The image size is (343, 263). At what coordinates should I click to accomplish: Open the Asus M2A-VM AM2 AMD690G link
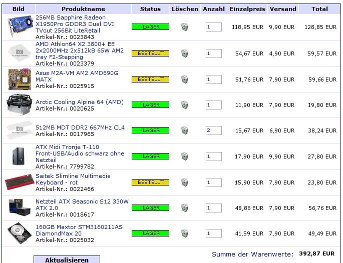(77, 76)
